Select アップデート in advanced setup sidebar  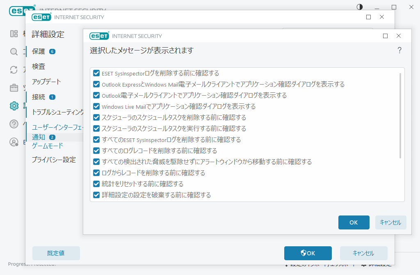[x=46, y=82]
